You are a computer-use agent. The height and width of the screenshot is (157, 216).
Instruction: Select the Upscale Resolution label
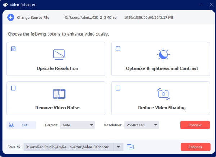(x=57, y=68)
